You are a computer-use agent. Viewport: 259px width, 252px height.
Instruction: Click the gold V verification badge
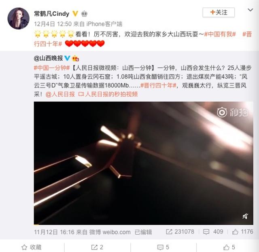pos(75,13)
